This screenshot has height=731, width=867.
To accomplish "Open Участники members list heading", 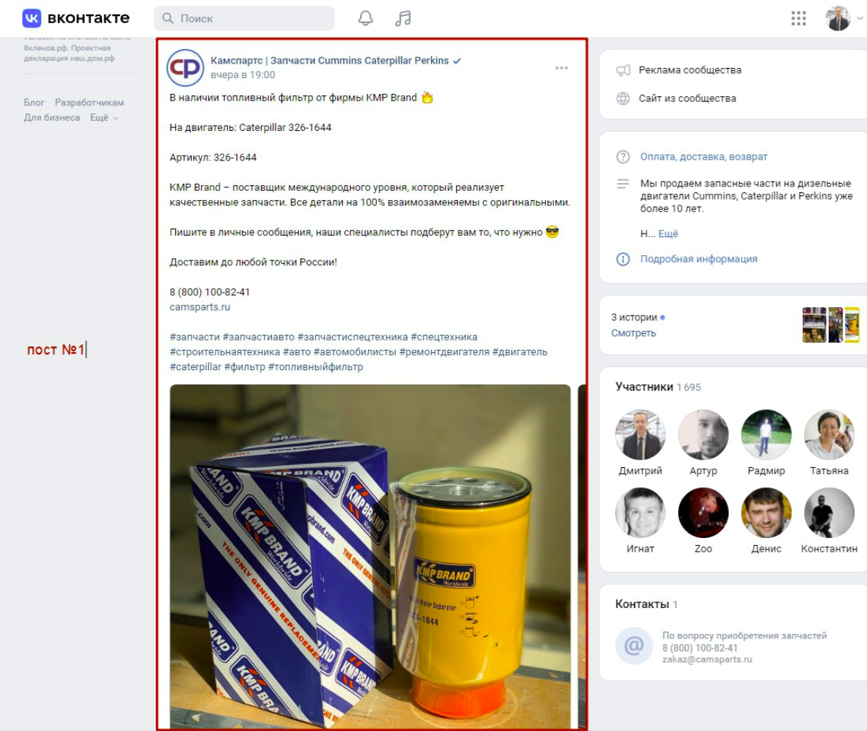I will 644,387.
